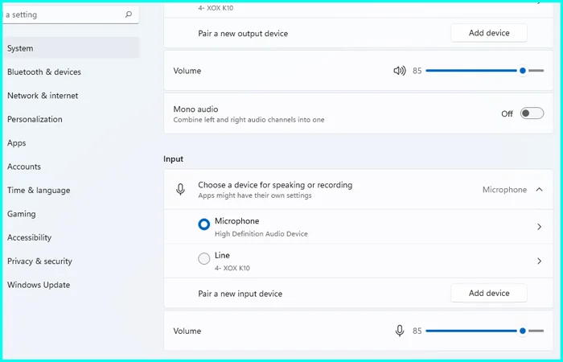Mute output using the speaker volume icon

click(400, 71)
